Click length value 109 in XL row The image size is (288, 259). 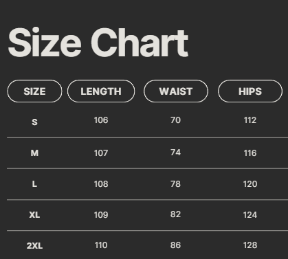point(101,215)
